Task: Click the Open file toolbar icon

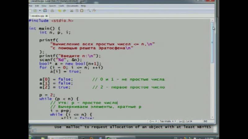Action: click(x=35, y=10)
